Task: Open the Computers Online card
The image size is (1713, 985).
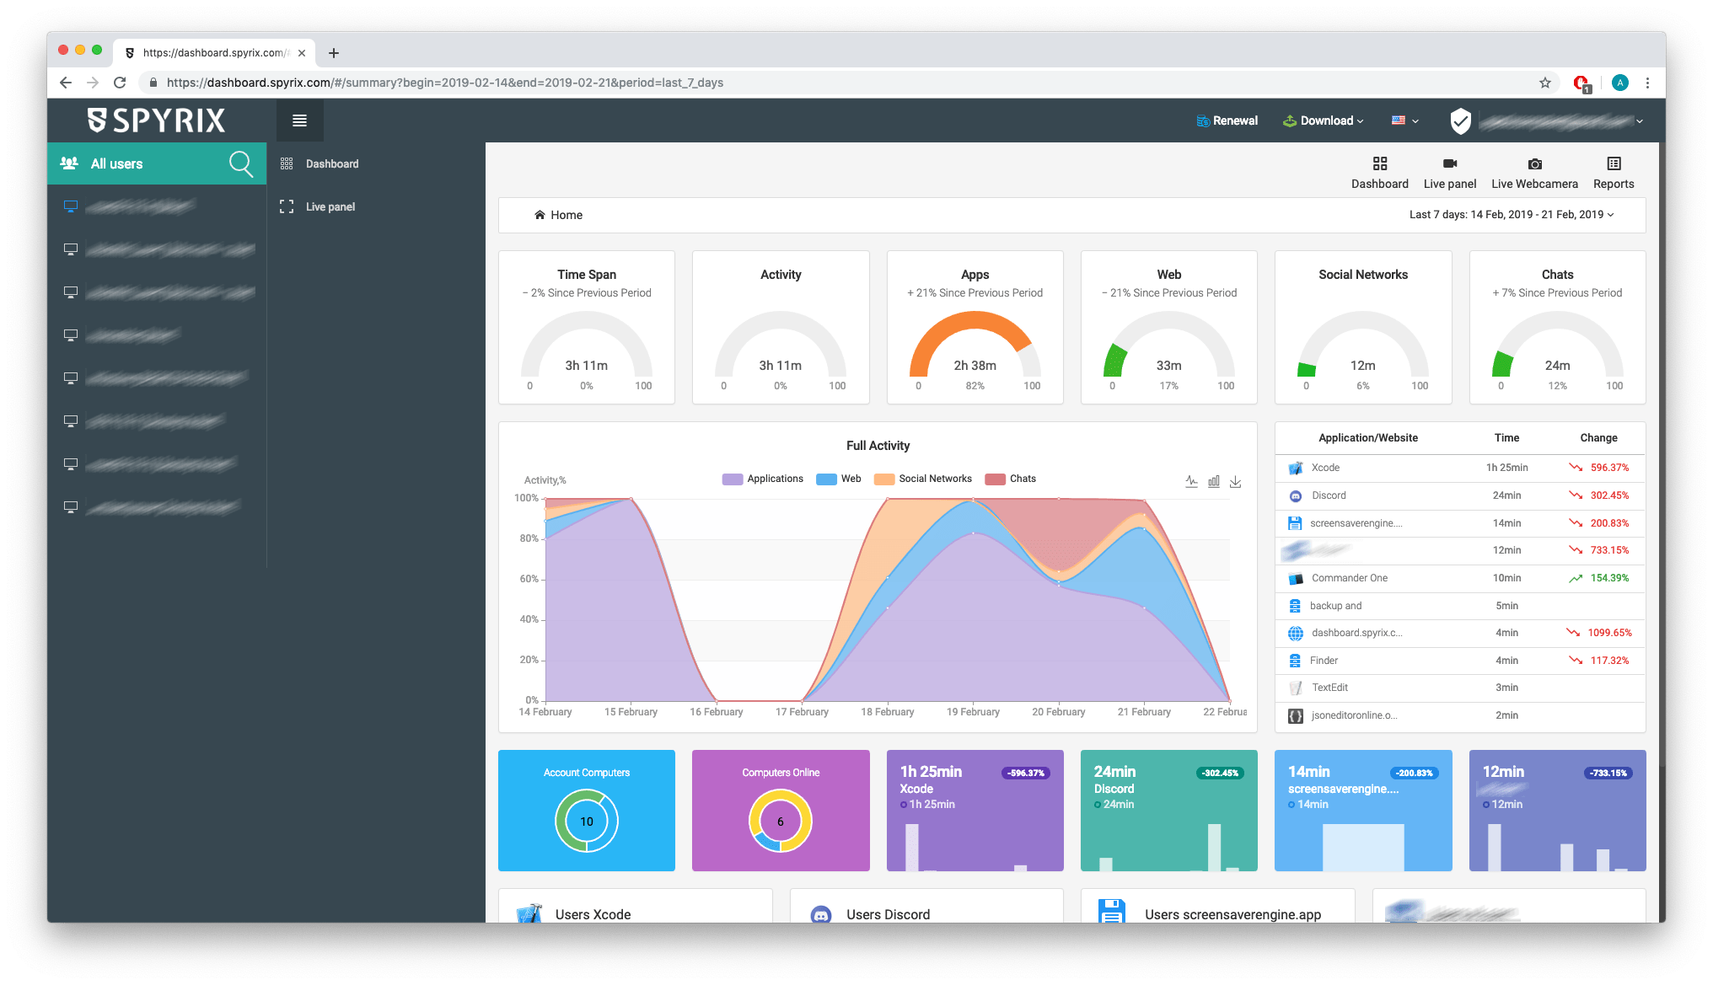Action: tap(781, 811)
